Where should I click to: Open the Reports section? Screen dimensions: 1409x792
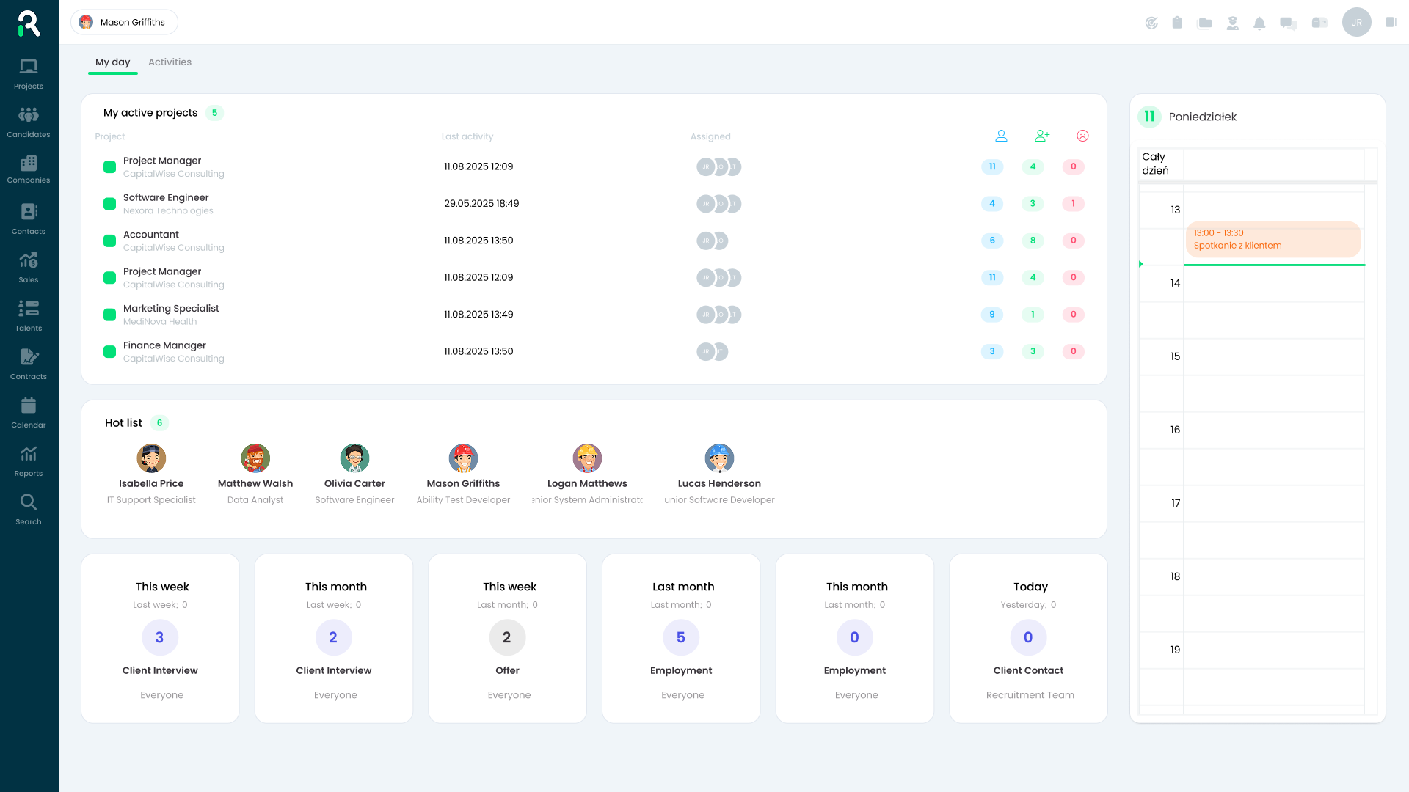coord(29,460)
